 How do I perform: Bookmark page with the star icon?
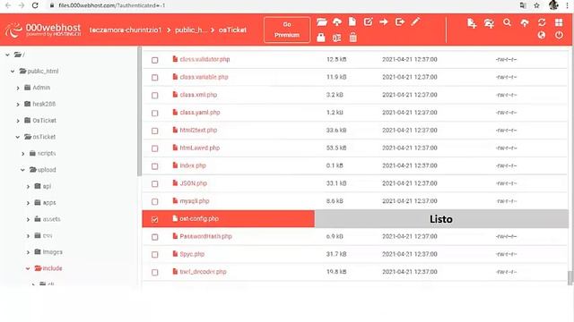(x=537, y=5)
